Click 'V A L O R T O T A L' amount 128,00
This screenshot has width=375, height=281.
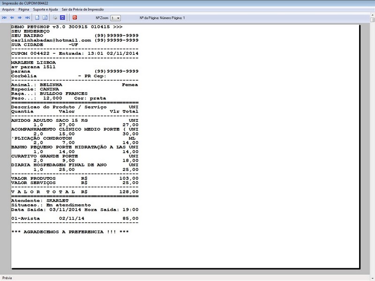(x=129, y=192)
